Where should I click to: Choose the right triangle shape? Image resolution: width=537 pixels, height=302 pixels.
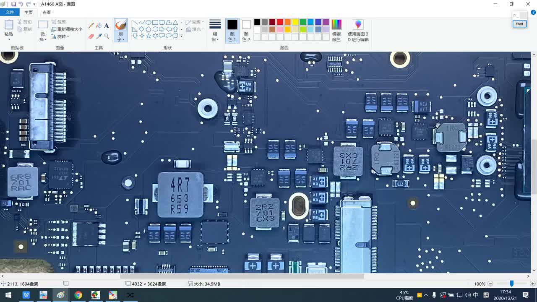(x=135, y=29)
